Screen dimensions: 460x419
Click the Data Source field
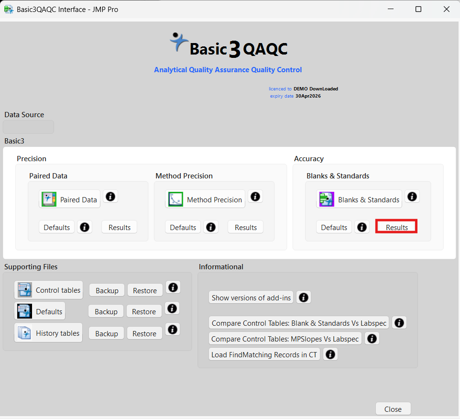coord(28,127)
